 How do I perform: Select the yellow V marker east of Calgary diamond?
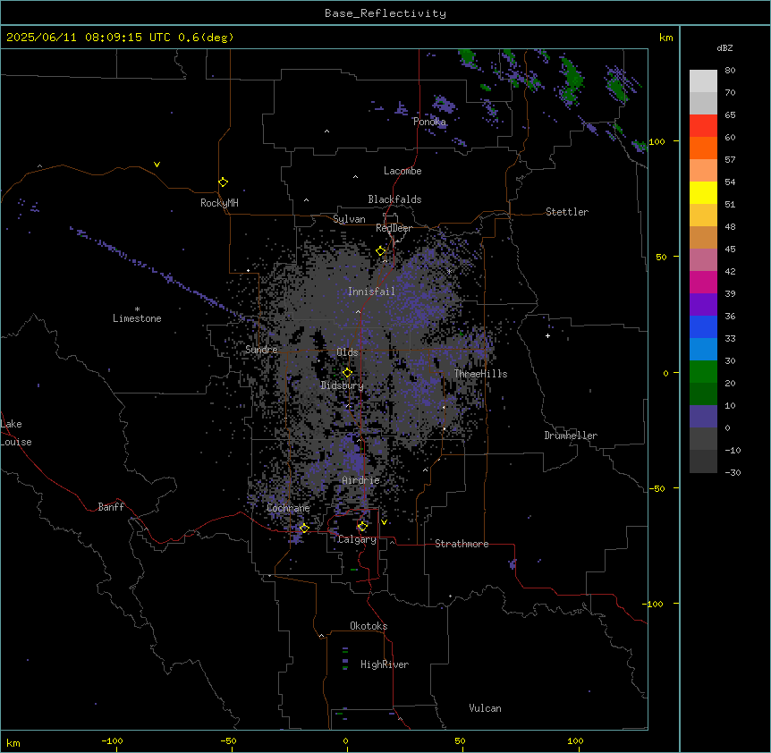pyautogui.click(x=384, y=522)
